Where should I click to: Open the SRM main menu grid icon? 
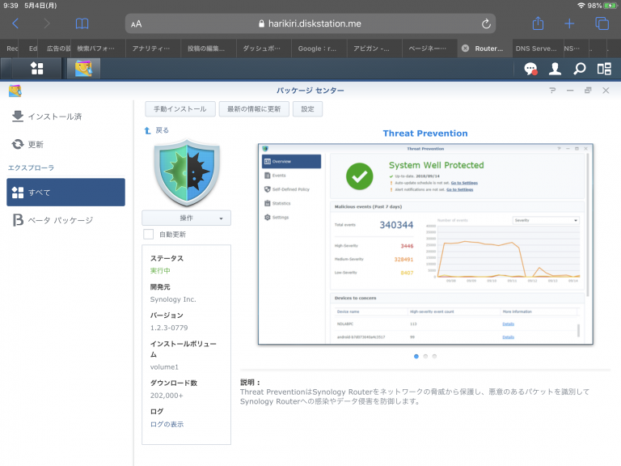click(37, 68)
